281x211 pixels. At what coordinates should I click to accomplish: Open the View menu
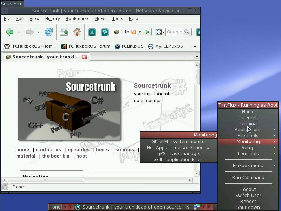34,19
